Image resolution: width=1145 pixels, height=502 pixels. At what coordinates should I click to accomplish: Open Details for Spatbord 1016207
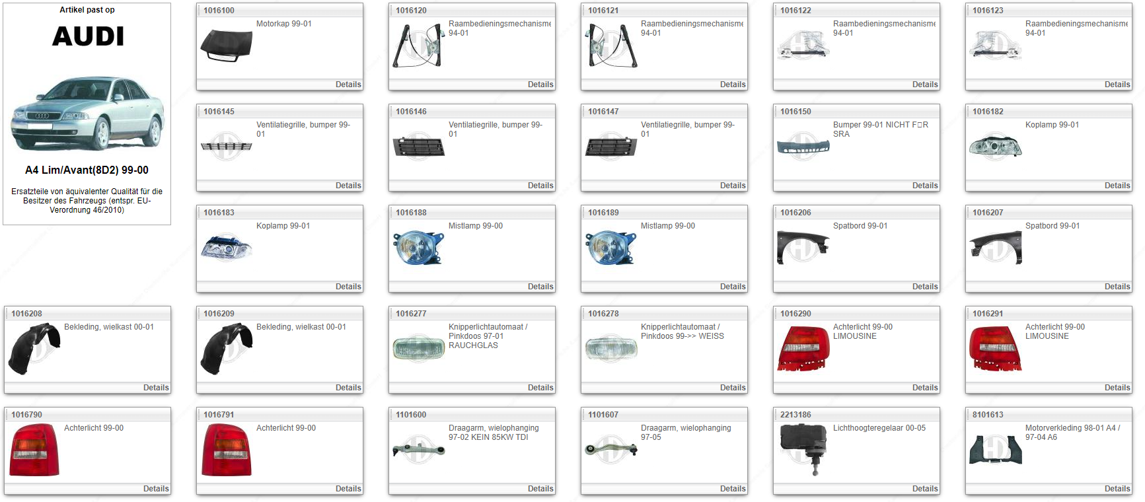pos(1117,287)
